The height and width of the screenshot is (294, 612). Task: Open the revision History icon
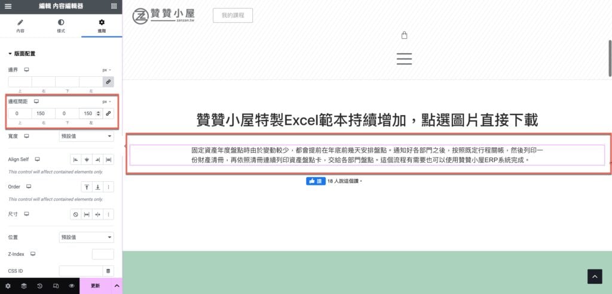pos(40,286)
